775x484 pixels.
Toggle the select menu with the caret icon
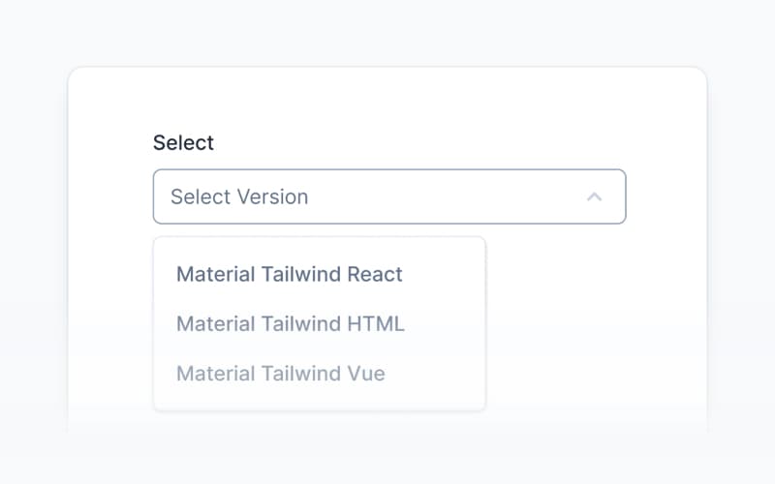point(595,197)
